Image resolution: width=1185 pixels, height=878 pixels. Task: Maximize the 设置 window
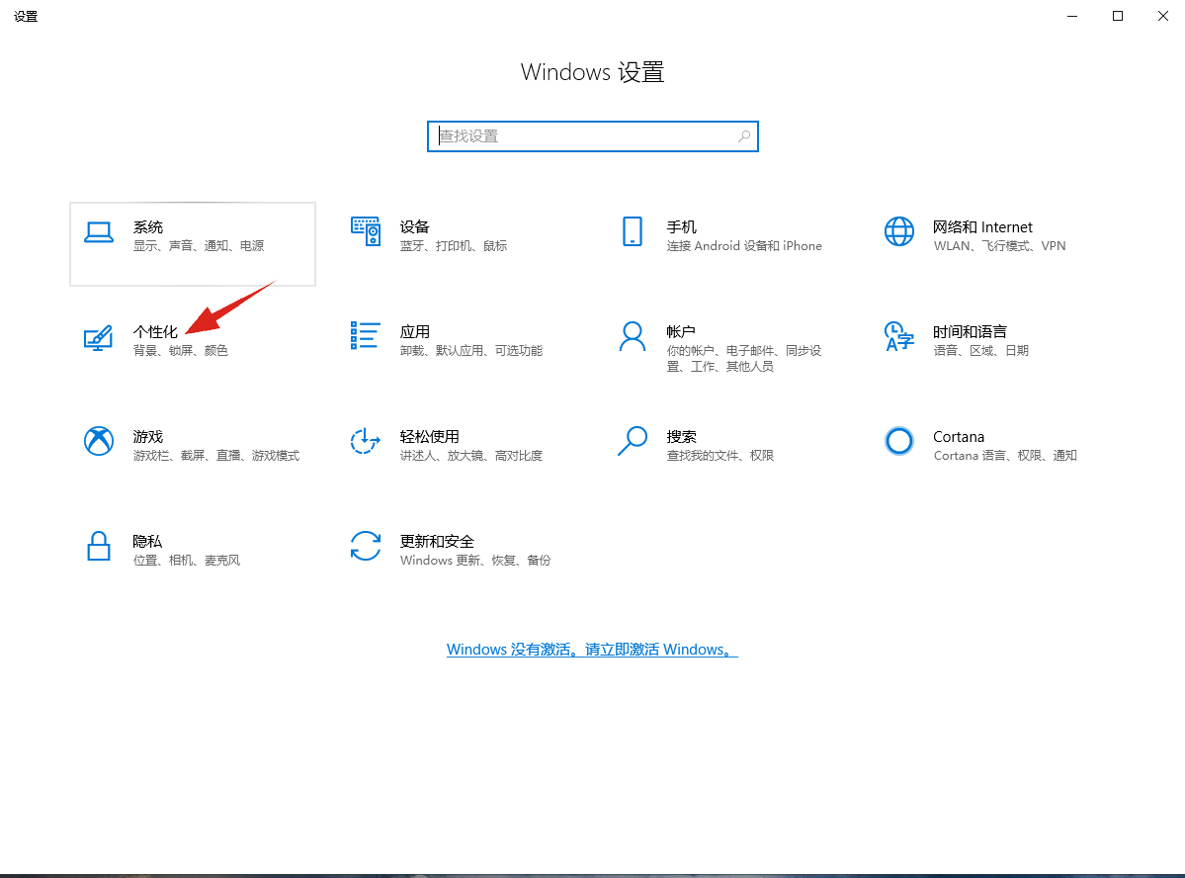pyautogui.click(x=1118, y=16)
